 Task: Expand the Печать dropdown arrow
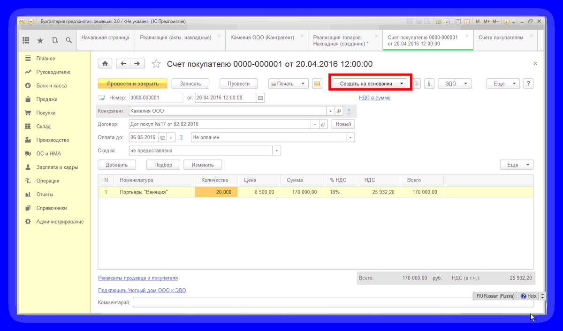pos(303,83)
